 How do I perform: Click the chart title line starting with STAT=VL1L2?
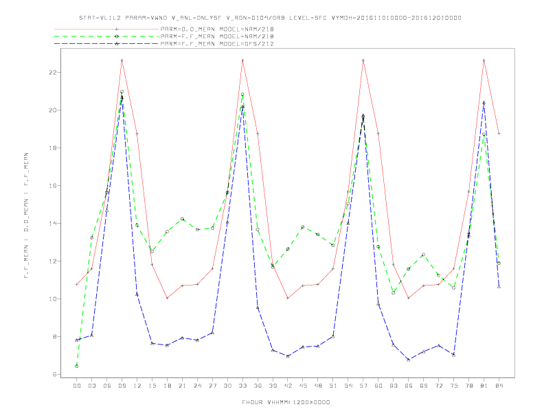pos(270,18)
